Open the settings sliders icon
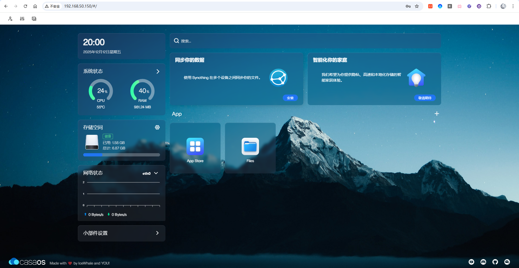Viewport: 519px width, 268px height. pyautogui.click(x=22, y=19)
